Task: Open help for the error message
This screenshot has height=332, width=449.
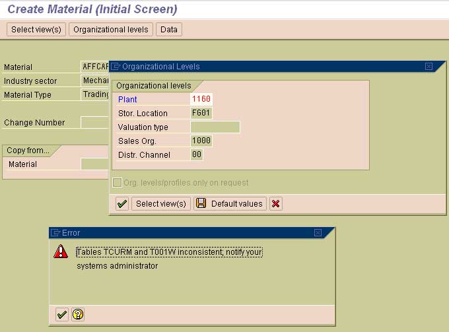Action: coord(78,315)
